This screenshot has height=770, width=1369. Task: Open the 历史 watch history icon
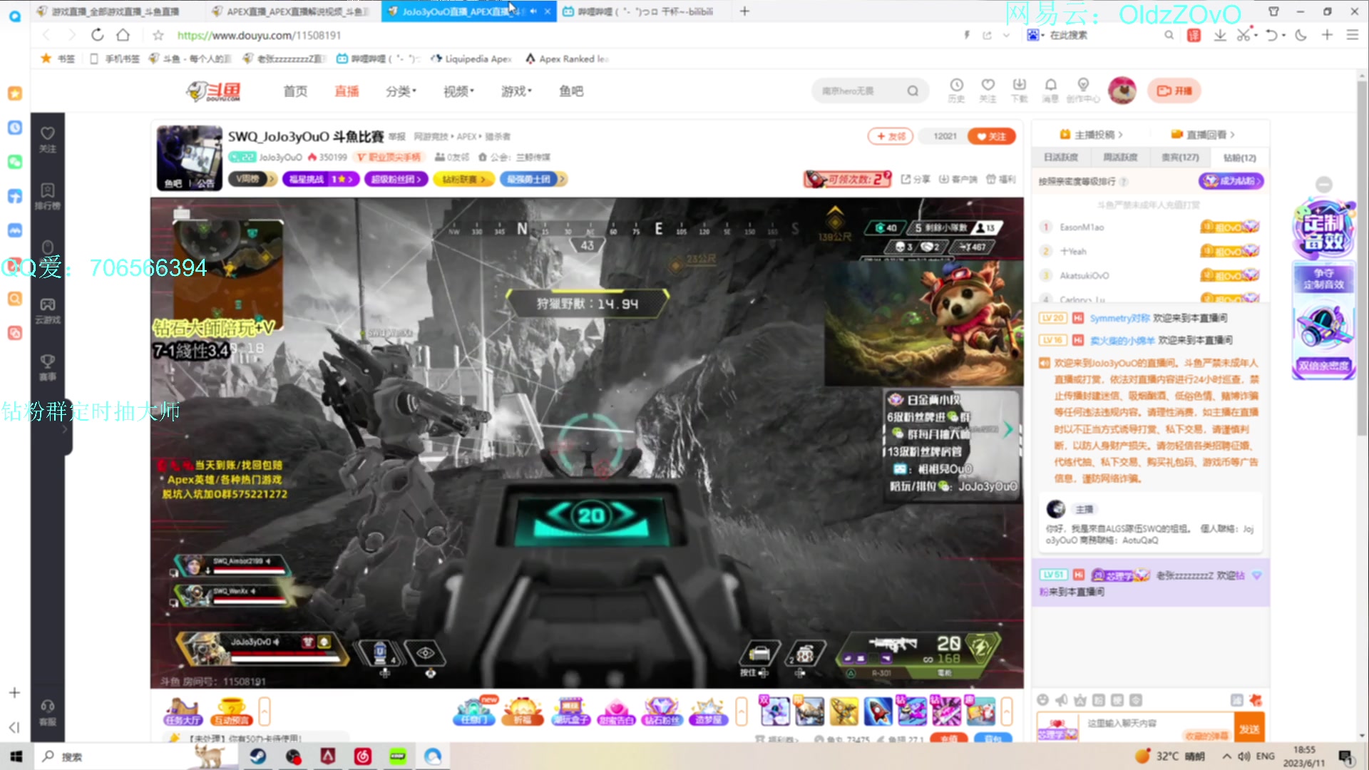pos(956,90)
